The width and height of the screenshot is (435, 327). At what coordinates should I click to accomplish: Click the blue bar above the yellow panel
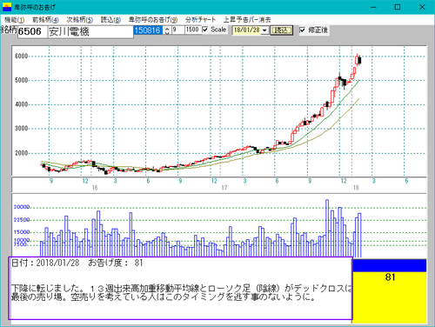[x=390, y=265]
